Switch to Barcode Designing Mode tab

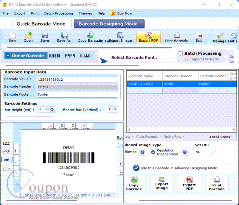108,24
